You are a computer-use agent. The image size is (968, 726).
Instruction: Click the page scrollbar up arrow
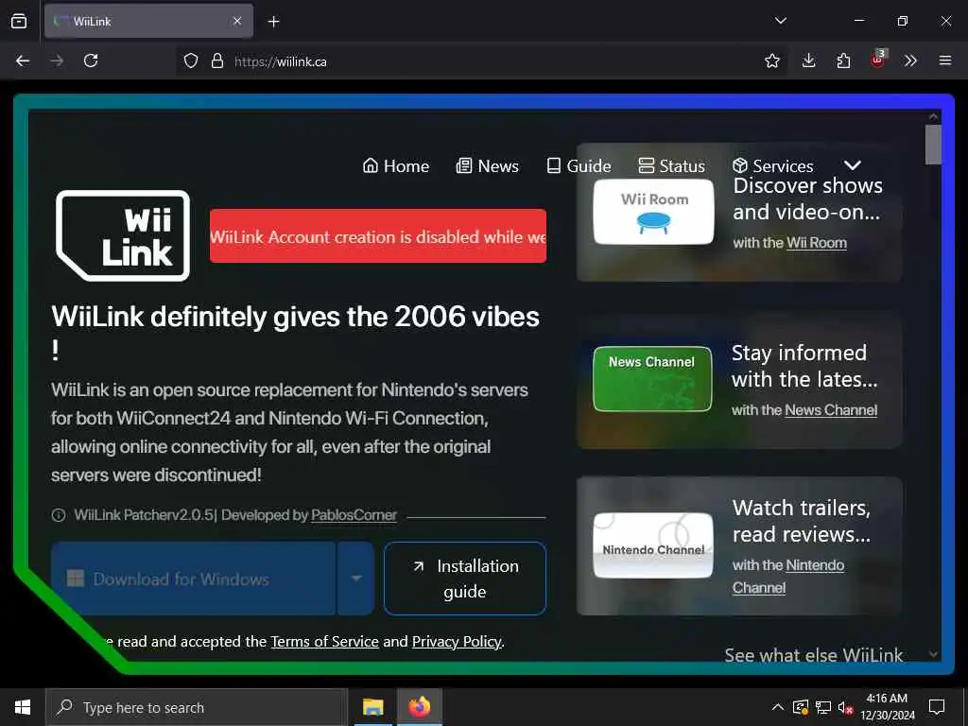(x=933, y=116)
